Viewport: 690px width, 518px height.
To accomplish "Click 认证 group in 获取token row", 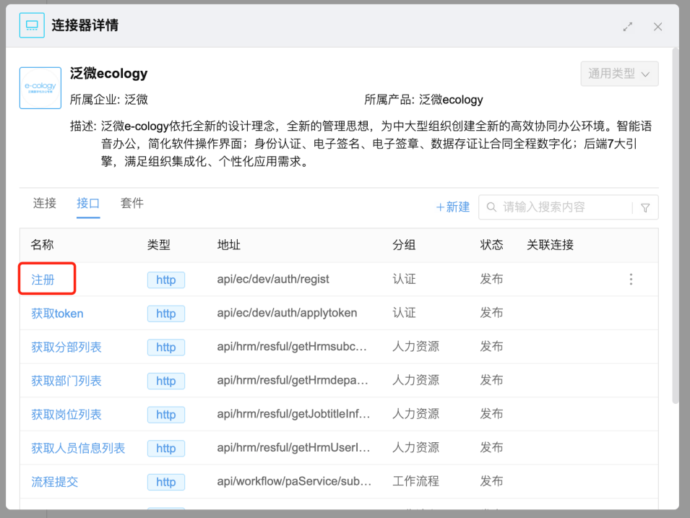I will coord(404,313).
